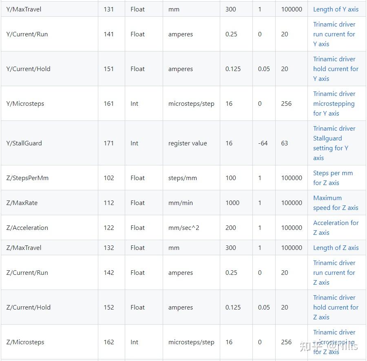The width and height of the screenshot is (367, 361).
Task: Open the "Length of Y axis" link
Action: [x=336, y=9]
